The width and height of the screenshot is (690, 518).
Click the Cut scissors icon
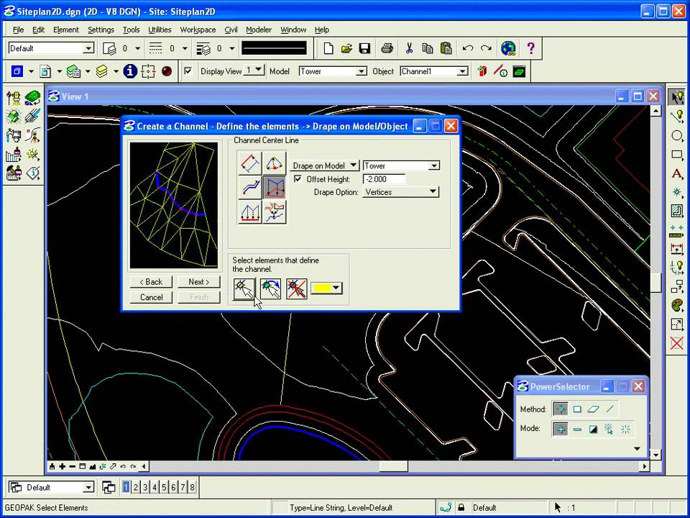[409, 48]
